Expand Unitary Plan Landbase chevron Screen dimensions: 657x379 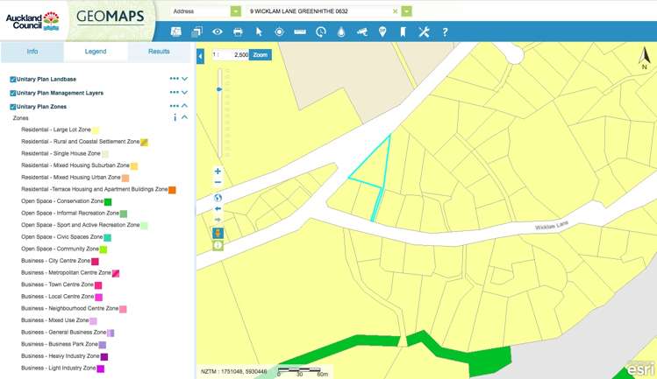(x=184, y=79)
